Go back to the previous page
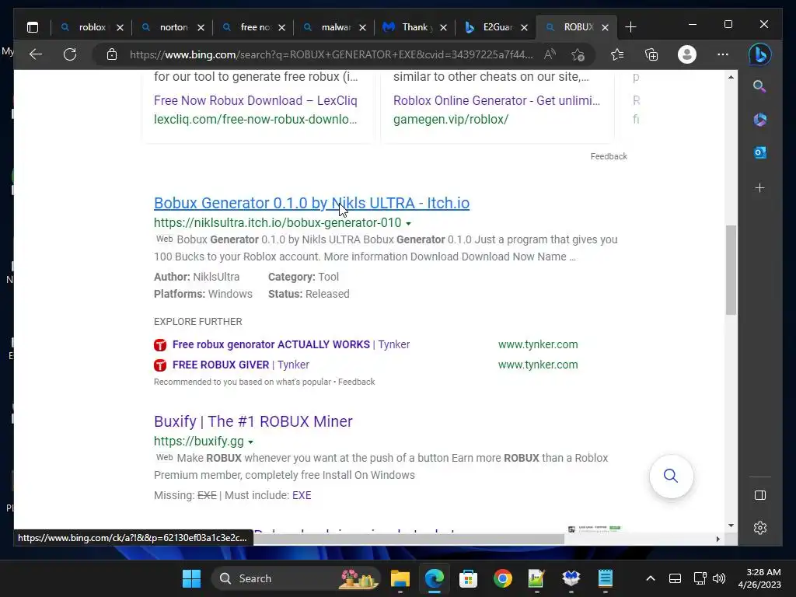The image size is (796, 597). [x=36, y=54]
